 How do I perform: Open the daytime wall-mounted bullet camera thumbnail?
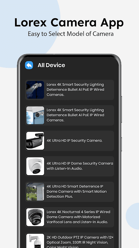(35, 115)
